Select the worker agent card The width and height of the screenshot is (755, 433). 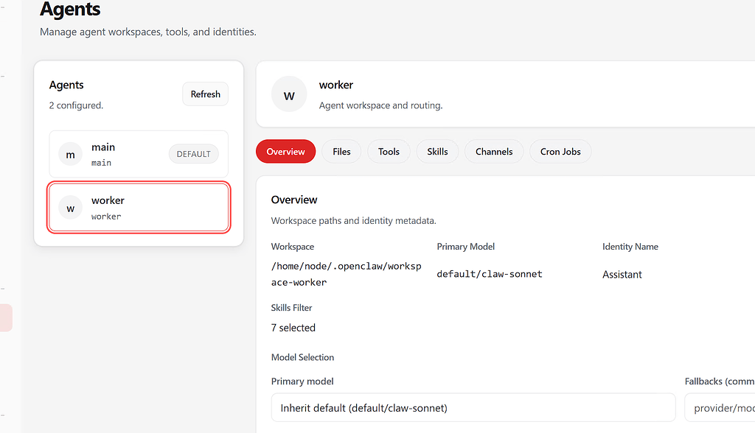(139, 208)
